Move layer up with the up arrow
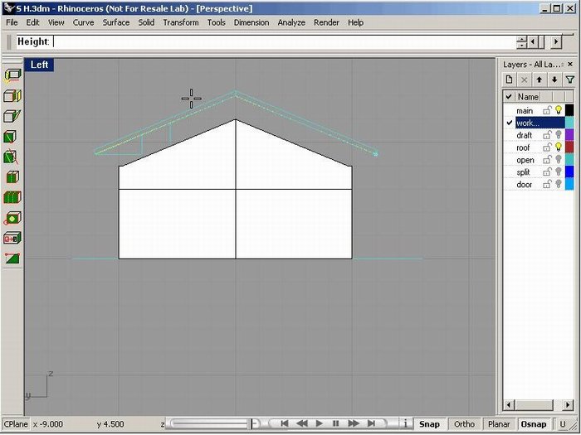This screenshot has height=435, width=581. (539, 80)
